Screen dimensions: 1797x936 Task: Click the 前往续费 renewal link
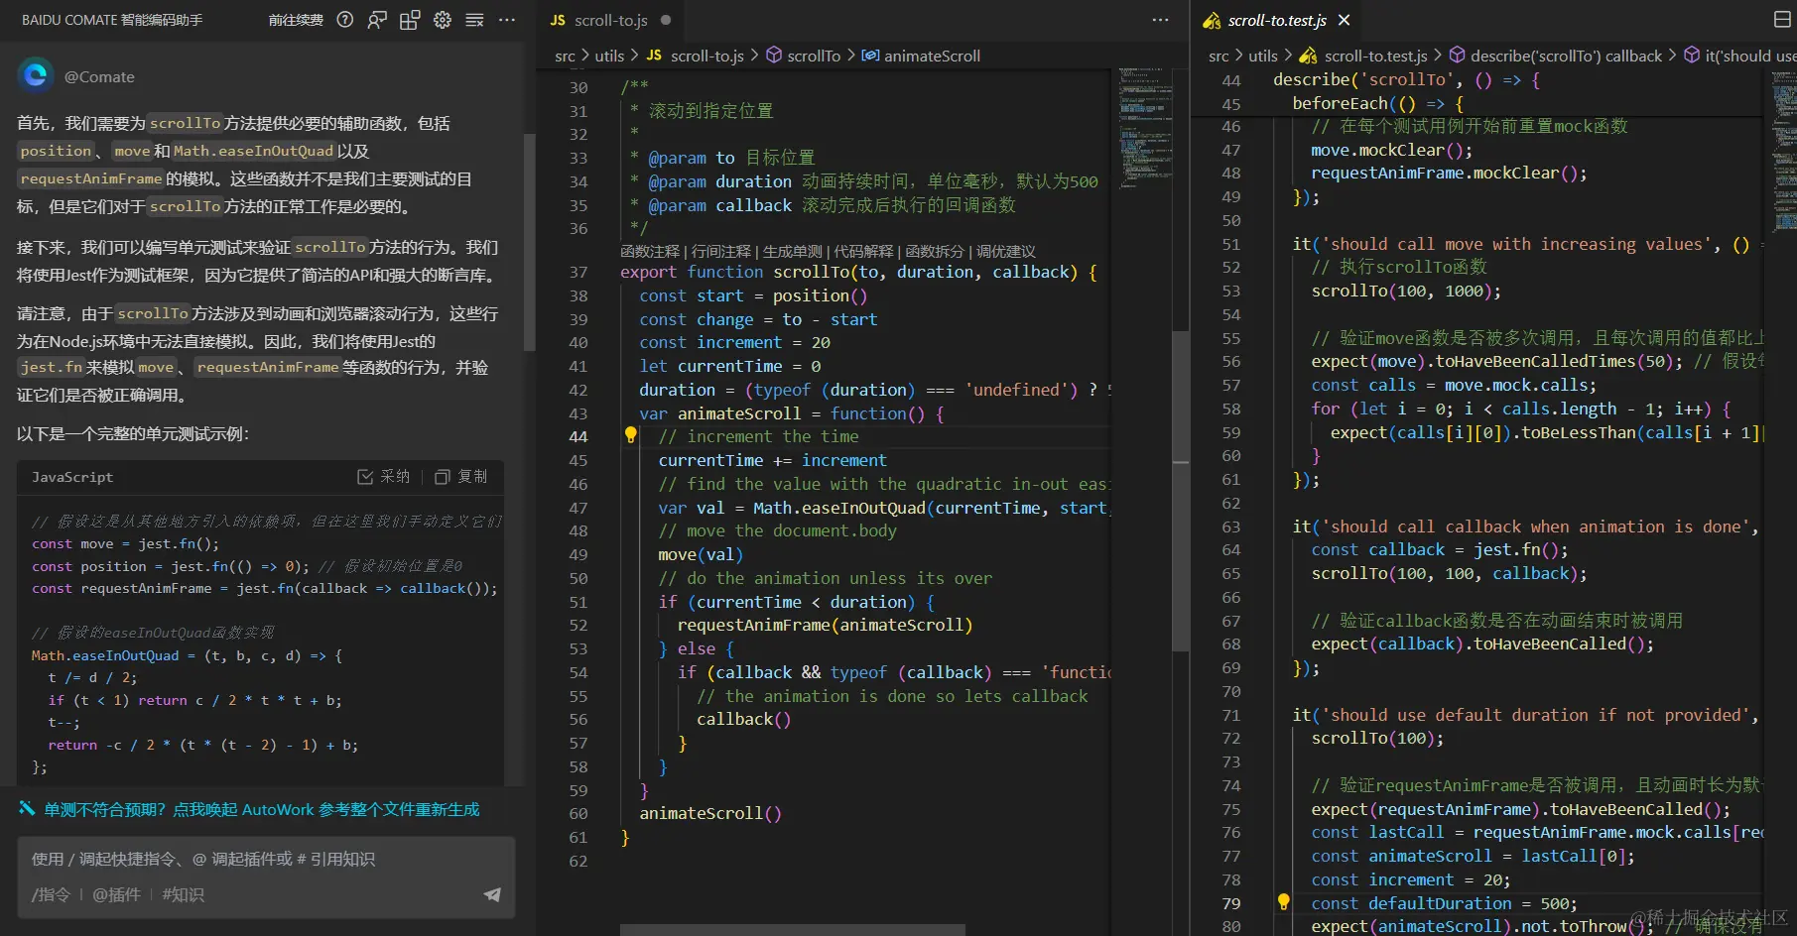pos(296,20)
